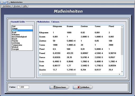Click the Berechnen button
135x96 pixels.
click(59, 87)
